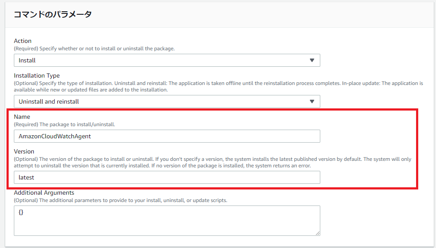This screenshot has height=248, width=436.
Task: Click the '(Required) The package to install/uninstall.' description
Action: pos(65,124)
